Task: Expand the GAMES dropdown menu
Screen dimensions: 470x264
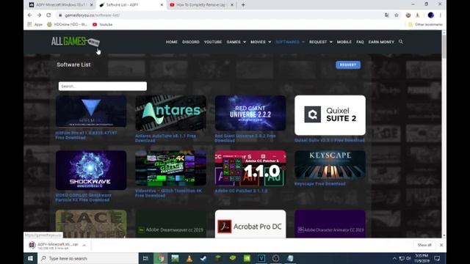Action: click(x=236, y=42)
